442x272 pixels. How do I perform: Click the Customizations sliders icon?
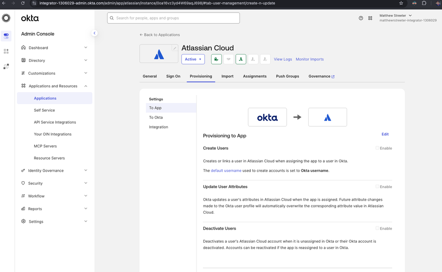pos(23,73)
